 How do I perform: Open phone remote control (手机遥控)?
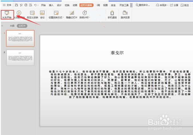[112, 15]
